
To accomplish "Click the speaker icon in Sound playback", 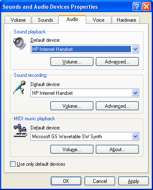I will (x=20, y=43).
